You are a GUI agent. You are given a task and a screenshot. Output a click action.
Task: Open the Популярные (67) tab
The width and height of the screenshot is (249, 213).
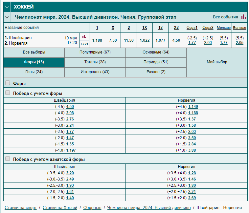[95, 52]
